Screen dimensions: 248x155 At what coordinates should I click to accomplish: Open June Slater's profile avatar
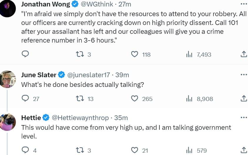[x=7, y=79]
